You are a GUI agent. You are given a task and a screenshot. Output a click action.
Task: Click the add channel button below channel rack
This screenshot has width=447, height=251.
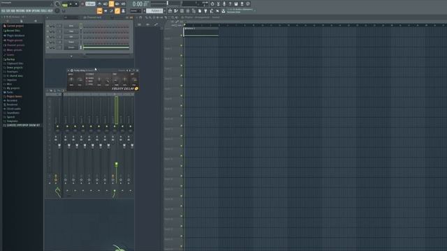click(71, 56)
